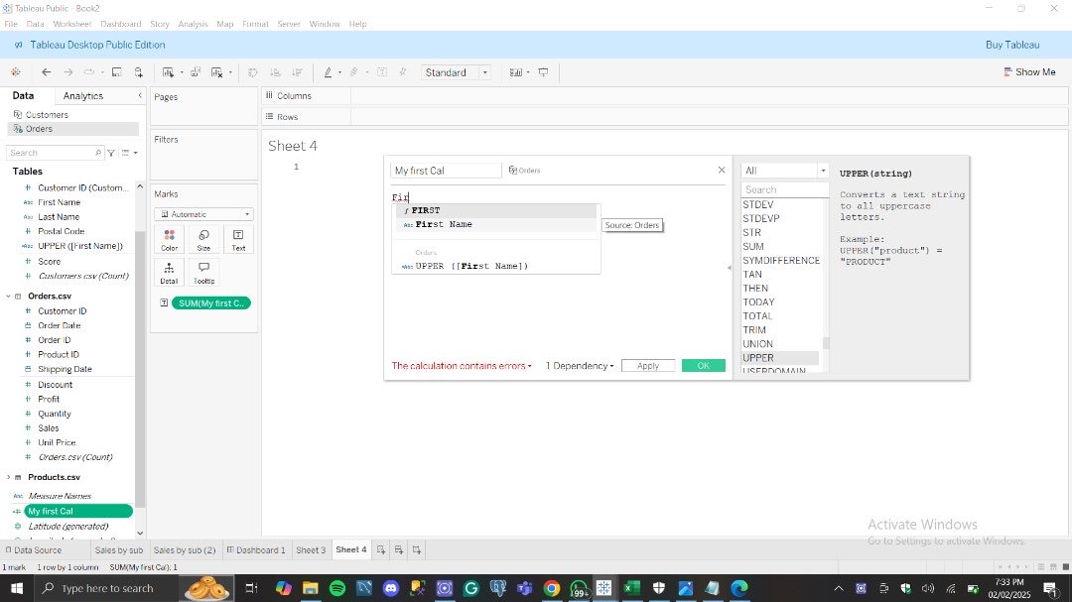Click the Show Me cards toolbar icon
Screen dimensions: 1072x602
point(516,71)
